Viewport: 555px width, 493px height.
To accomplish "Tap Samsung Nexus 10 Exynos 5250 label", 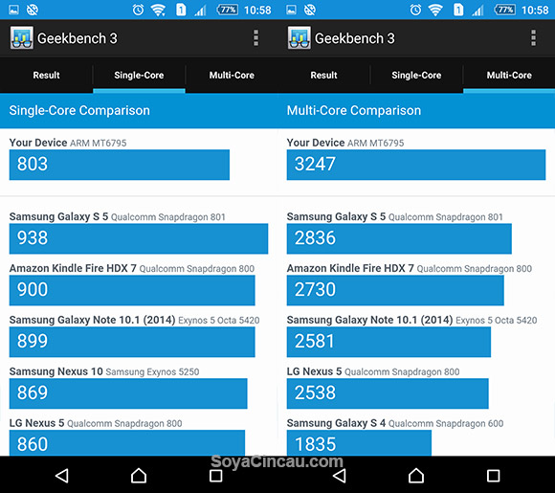I will 104,371.
